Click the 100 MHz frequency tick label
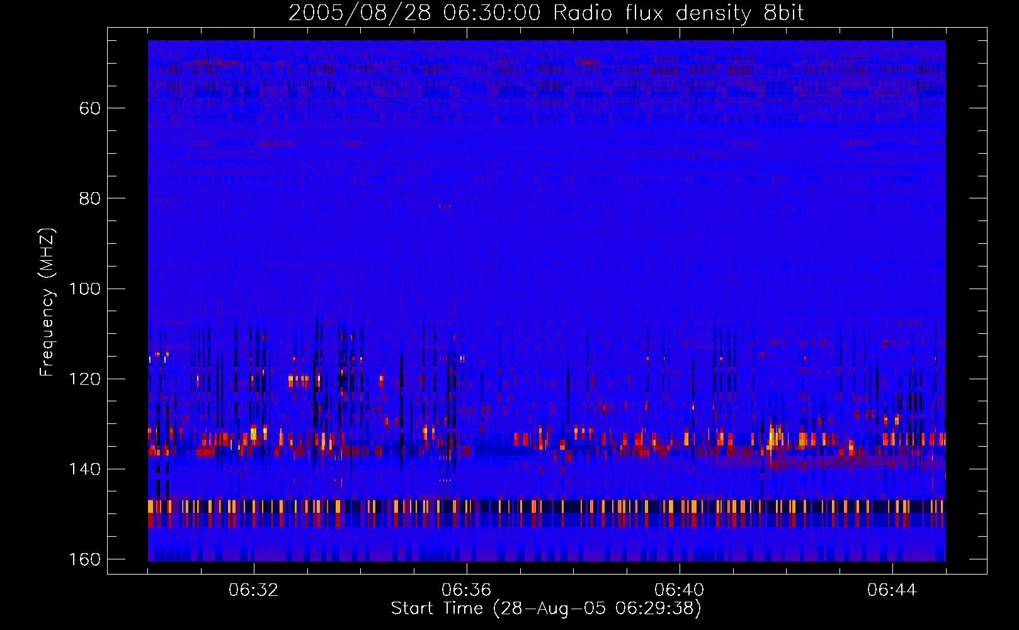 pos(84,289)
